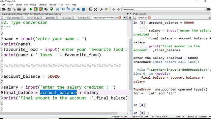The width and height of the screenshot is (211, 119).
Task: Undock the editor pane
Action: (128, 14)
